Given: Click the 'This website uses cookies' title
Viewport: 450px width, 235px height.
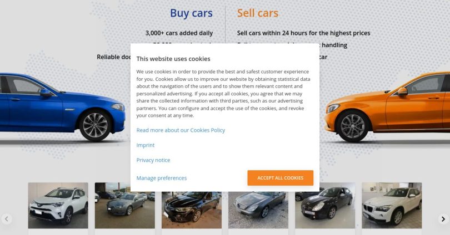Looking at the screenshot, I should point(173,59).
